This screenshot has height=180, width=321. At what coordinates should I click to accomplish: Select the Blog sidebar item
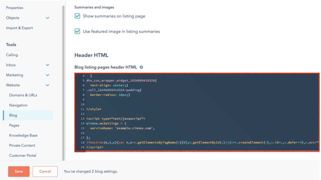click(x=28, y=115)
